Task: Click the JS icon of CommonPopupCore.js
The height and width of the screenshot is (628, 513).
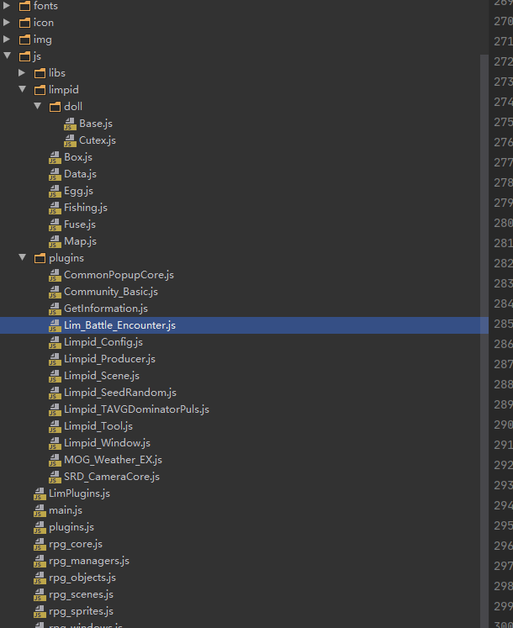Action: click(55, 275)
